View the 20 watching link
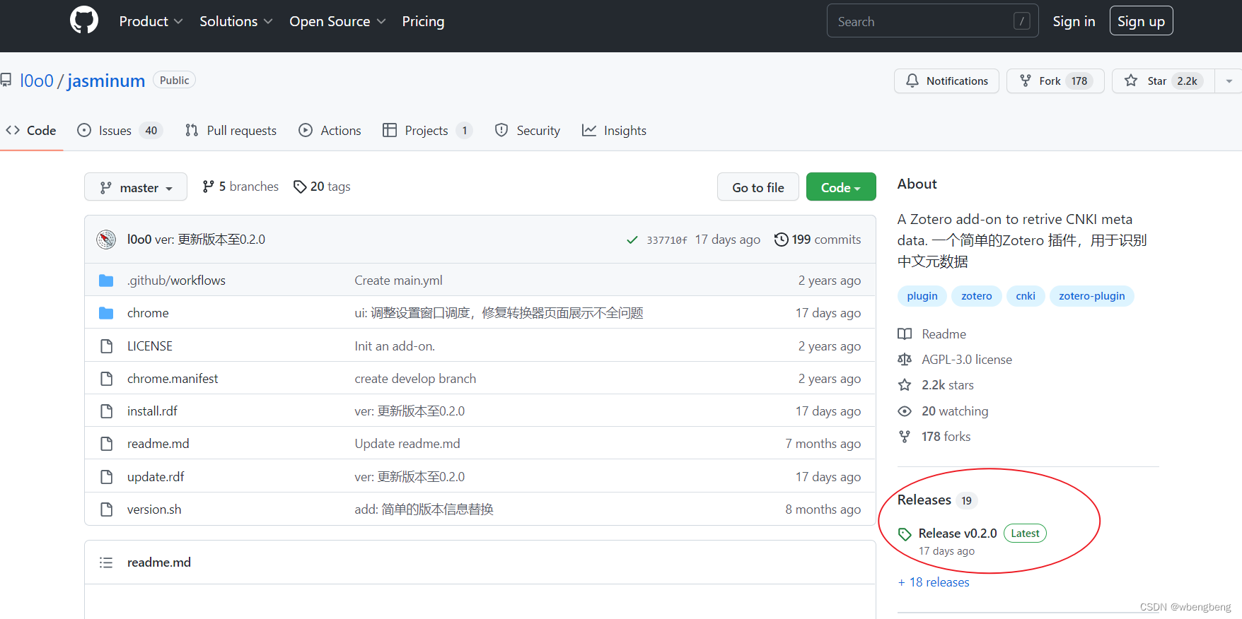Screen dimensions: 1242x619 (943, 411)
